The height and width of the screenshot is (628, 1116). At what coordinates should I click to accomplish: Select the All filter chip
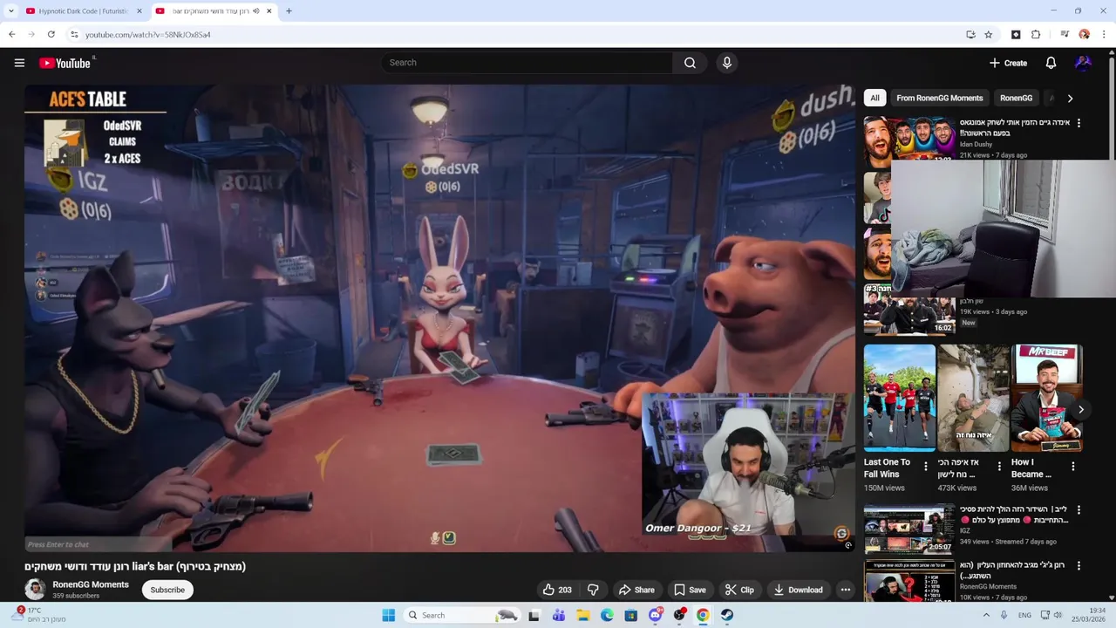tap(874, 98)
